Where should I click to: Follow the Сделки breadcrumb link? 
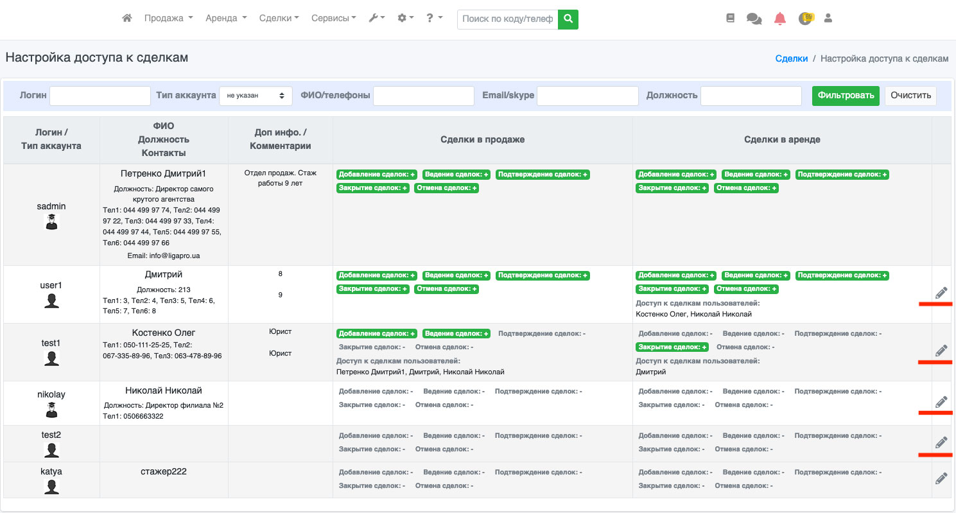[x=791, y=58]
